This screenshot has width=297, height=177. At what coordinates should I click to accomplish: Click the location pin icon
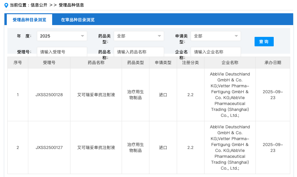[6, 5]
